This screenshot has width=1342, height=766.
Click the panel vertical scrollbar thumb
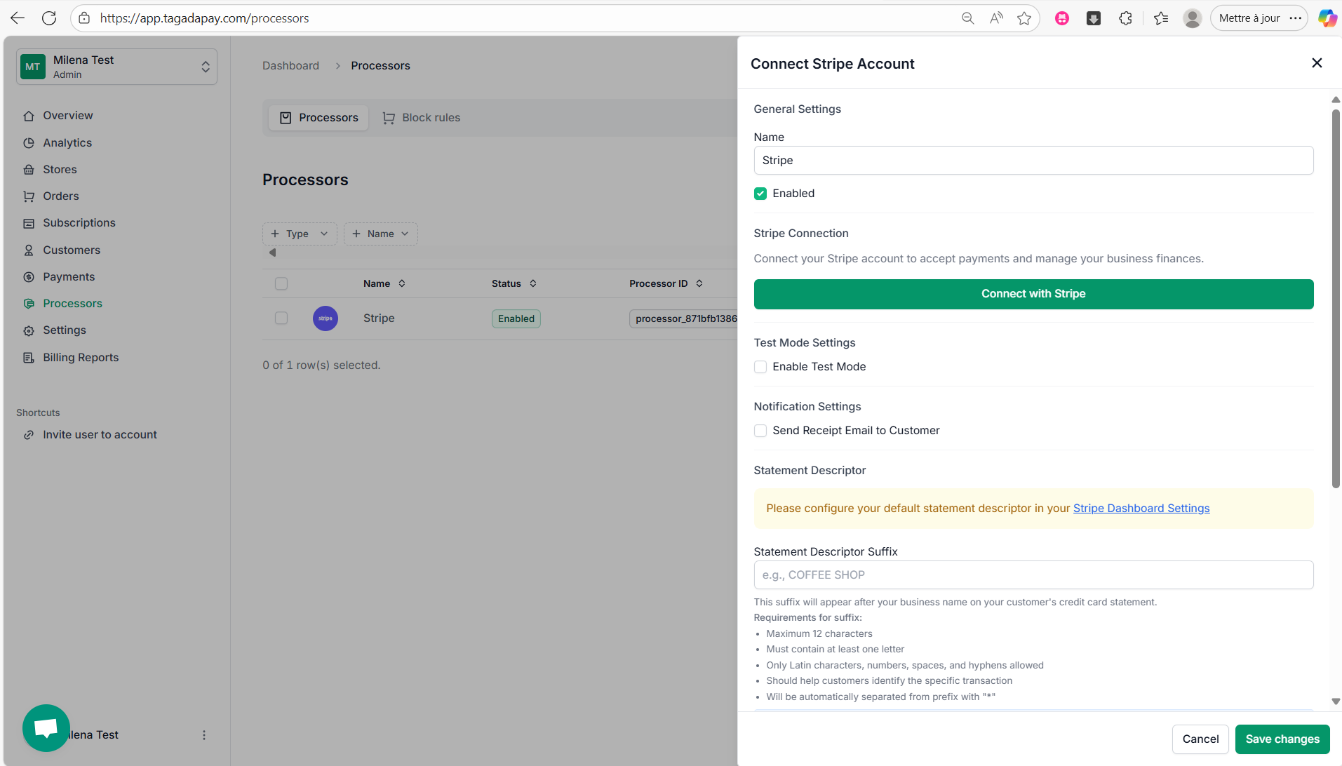pyautogui.click(x=1336, y=298)
